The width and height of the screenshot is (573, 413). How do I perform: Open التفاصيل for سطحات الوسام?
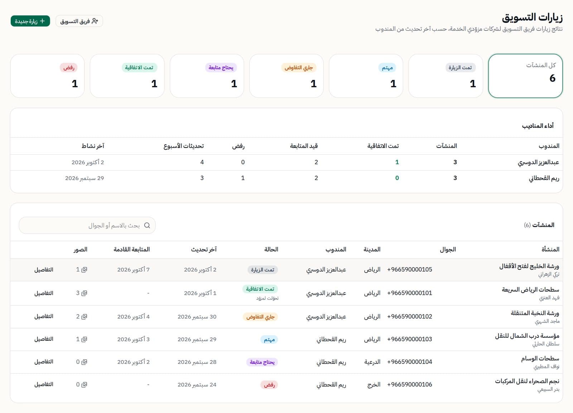pyautogui.click(x=44, y=362)
